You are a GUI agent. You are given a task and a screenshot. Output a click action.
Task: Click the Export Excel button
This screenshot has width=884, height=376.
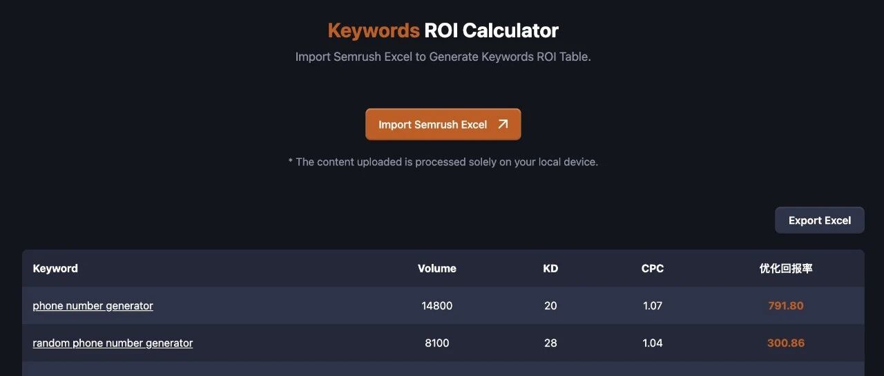[819, 220]
